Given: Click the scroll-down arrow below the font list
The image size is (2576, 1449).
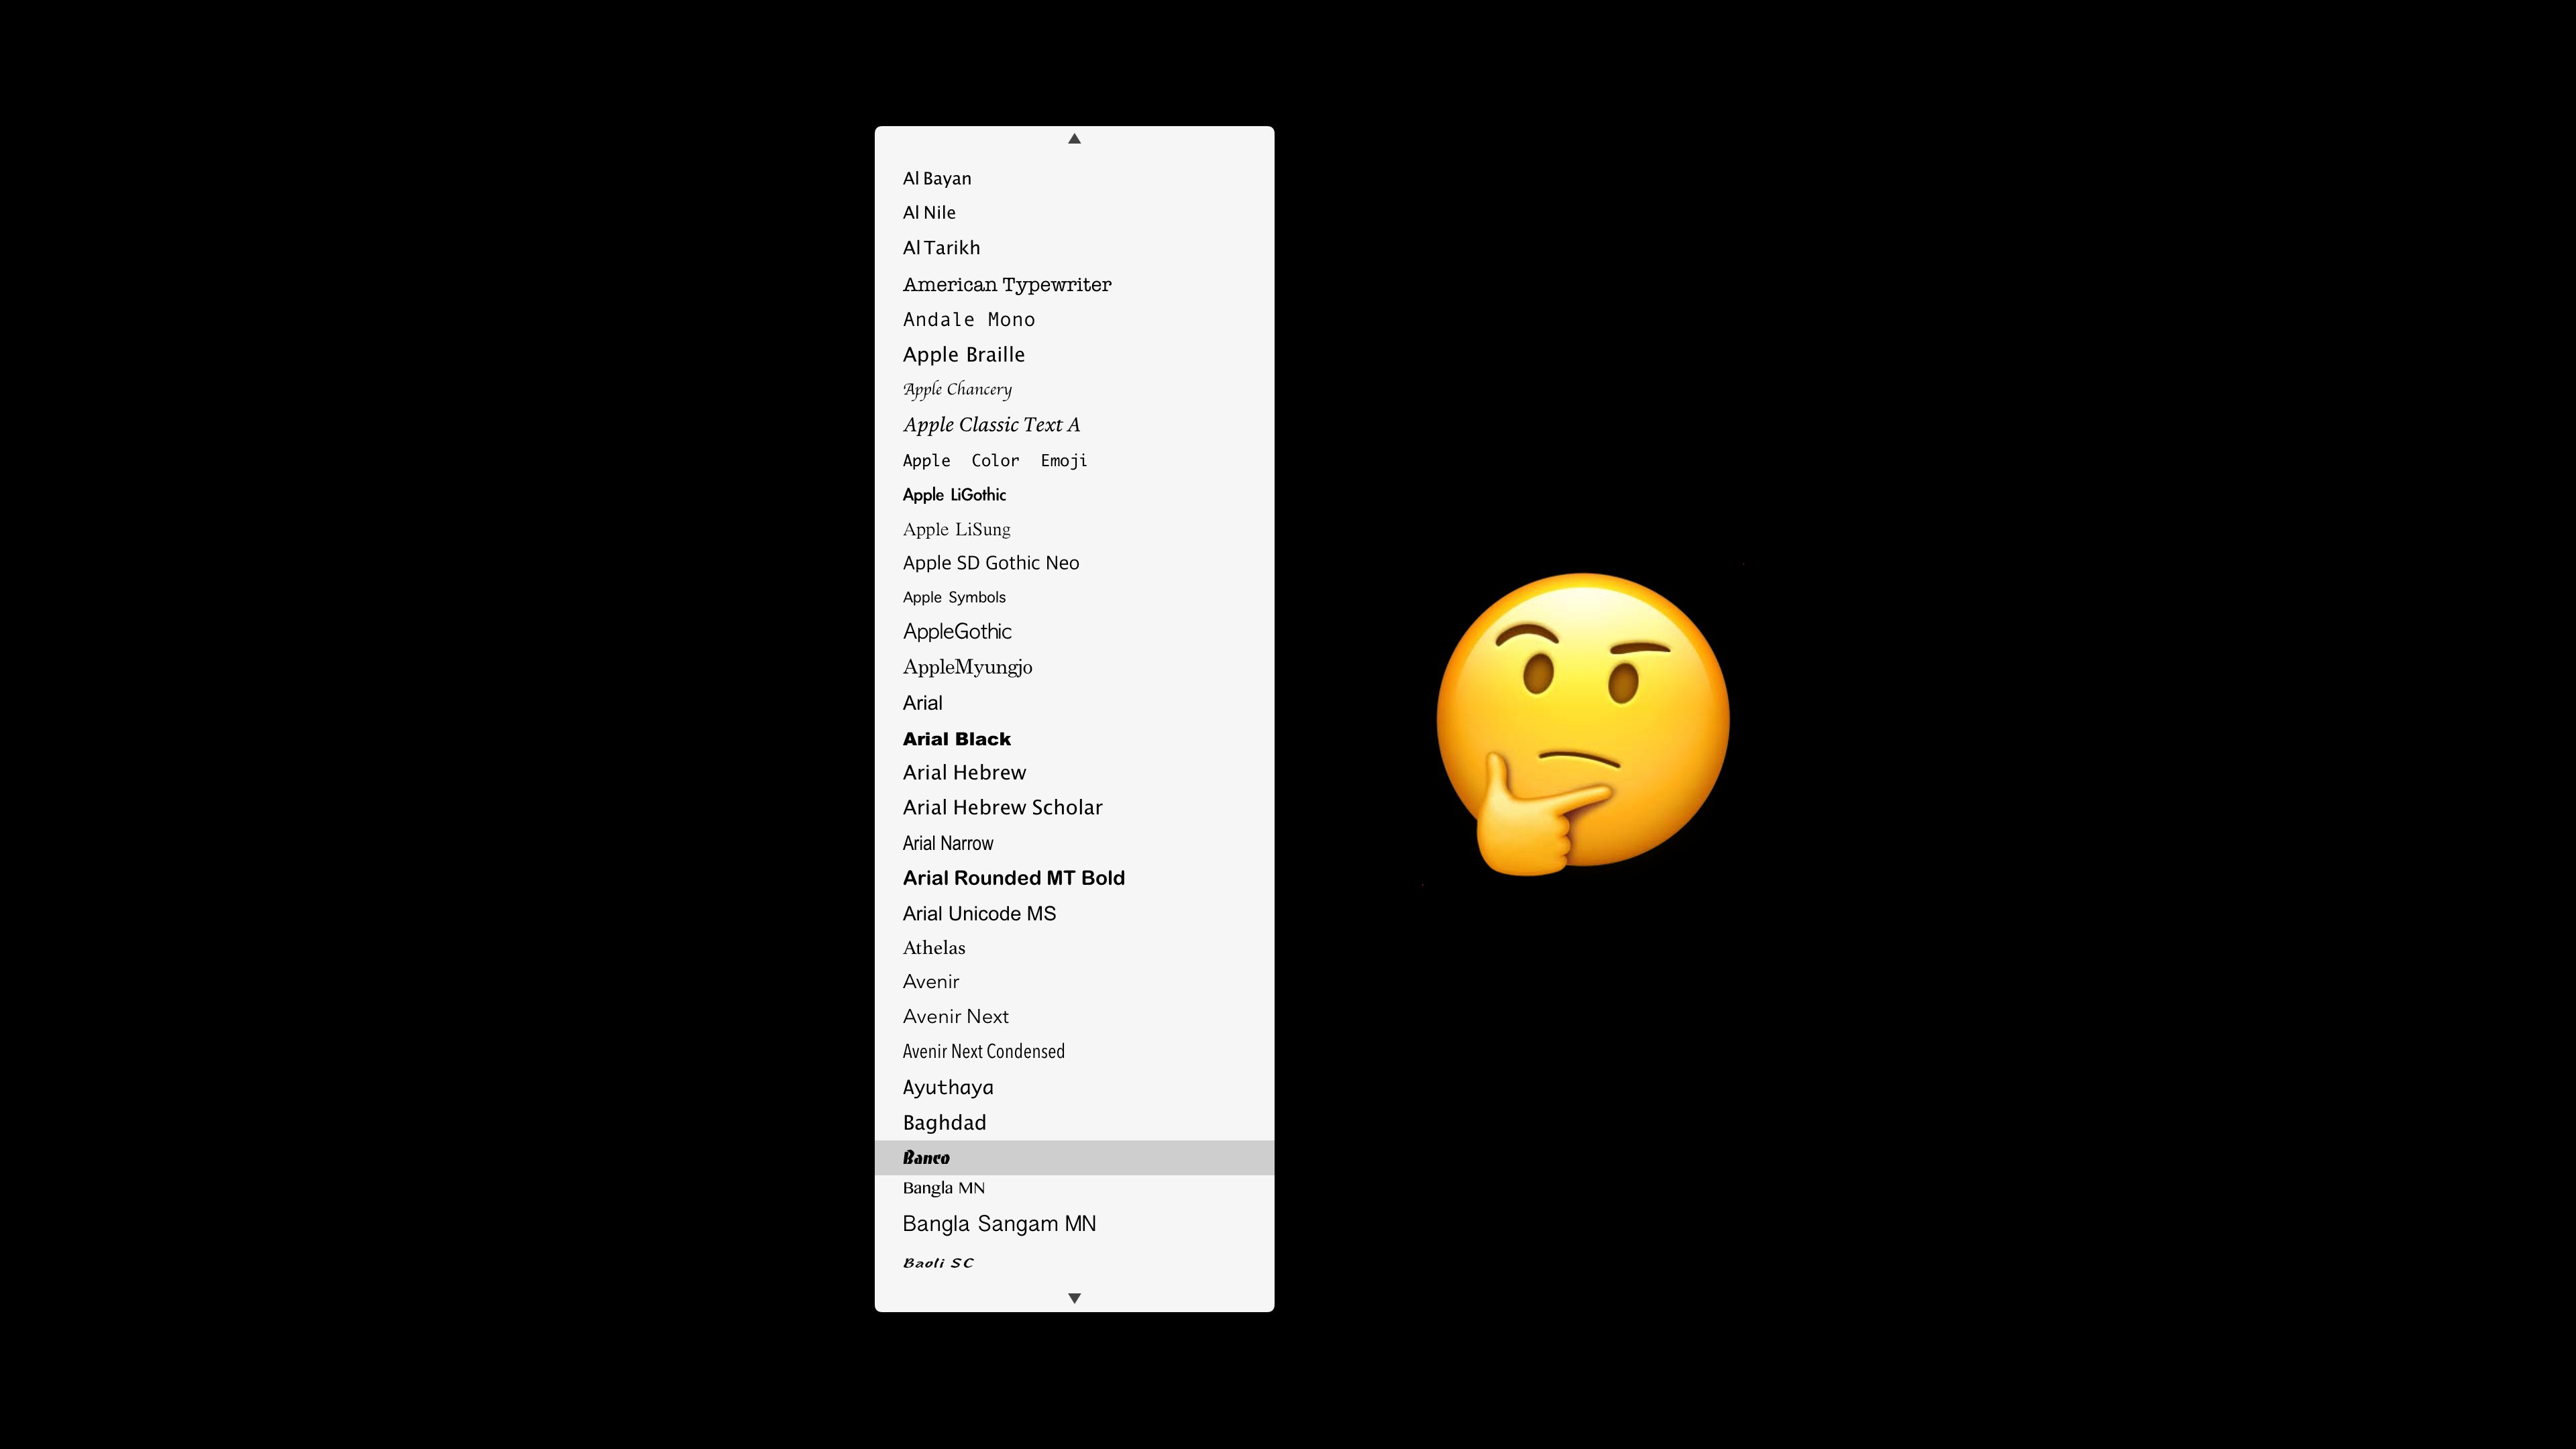Looking at the screenshot, I should (1074, 1298).
